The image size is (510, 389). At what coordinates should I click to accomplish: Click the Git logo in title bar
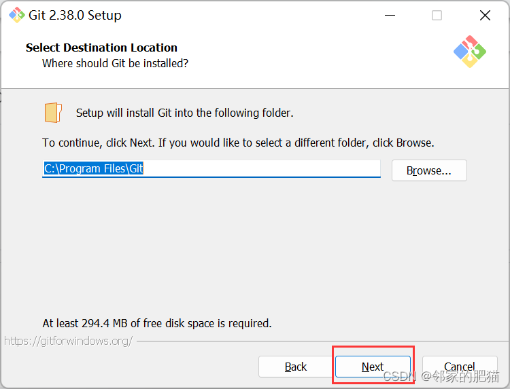pos(16,15)
